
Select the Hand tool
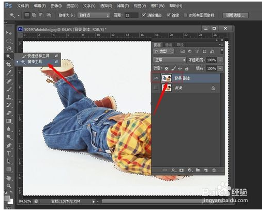click(9, 178)
